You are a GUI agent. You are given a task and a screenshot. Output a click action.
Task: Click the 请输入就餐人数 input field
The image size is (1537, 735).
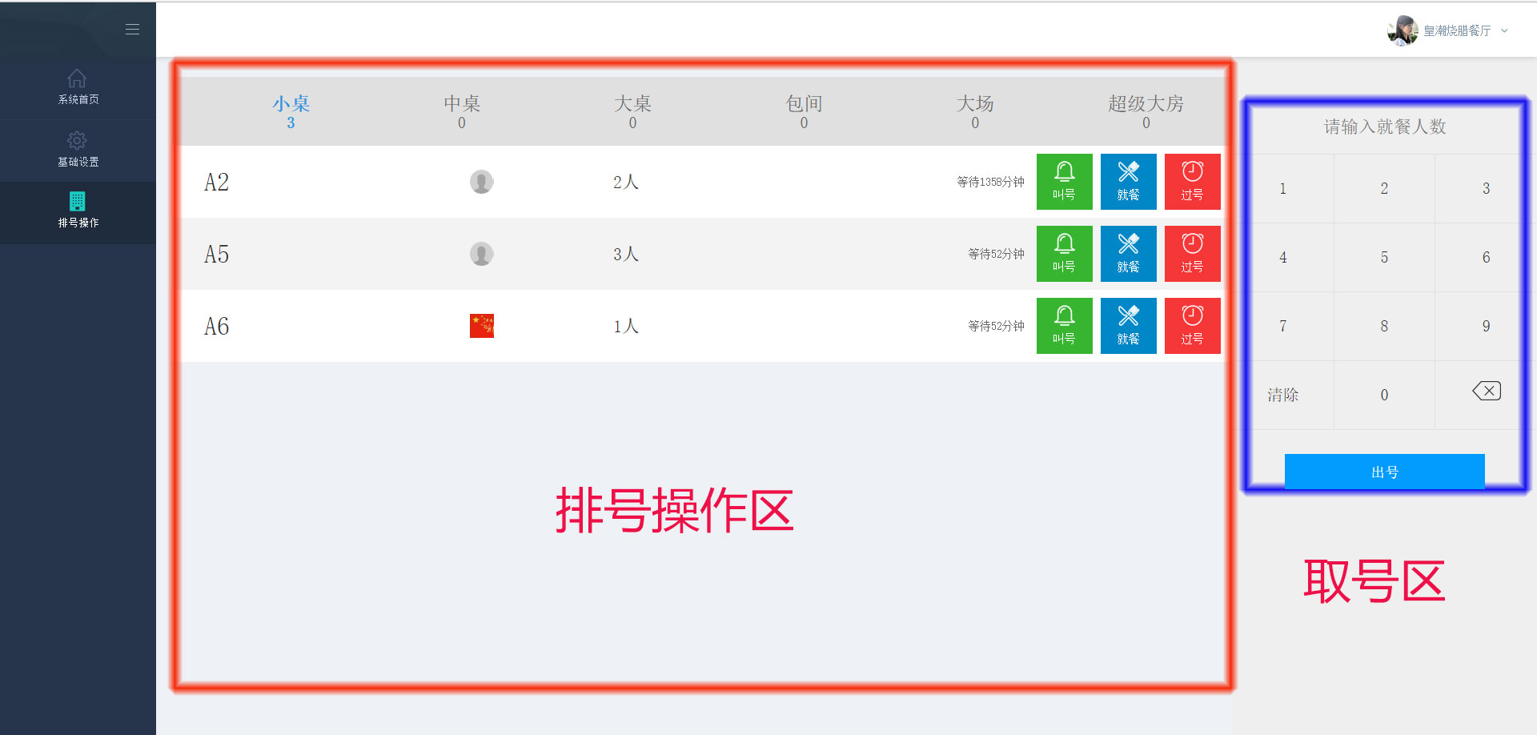click(x=1384, y=127)
